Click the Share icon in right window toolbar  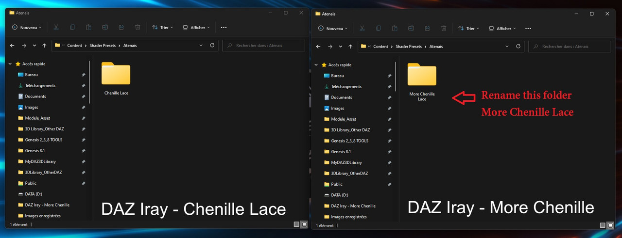point(427,29)
